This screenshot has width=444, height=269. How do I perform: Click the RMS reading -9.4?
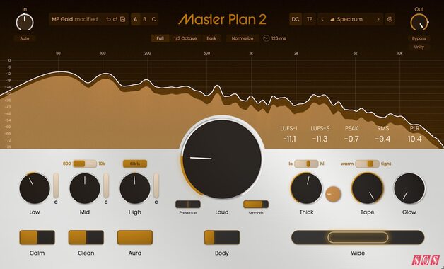382,139
